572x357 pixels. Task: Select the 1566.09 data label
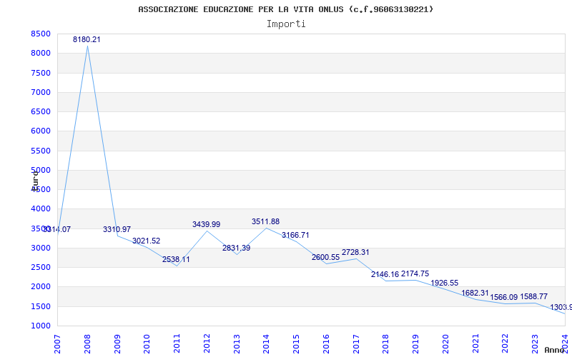(504, 297)
